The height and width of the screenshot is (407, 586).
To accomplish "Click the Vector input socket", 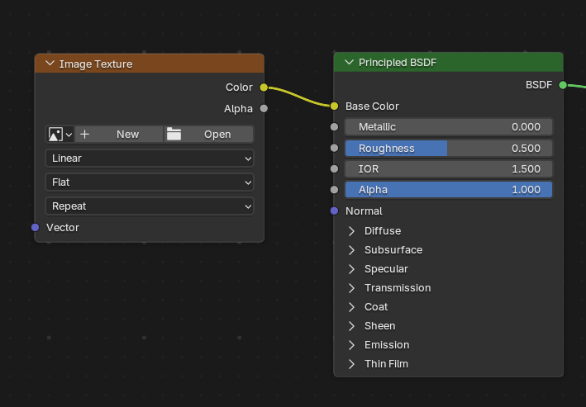I will pyautogui.click(x=36, y=227).
